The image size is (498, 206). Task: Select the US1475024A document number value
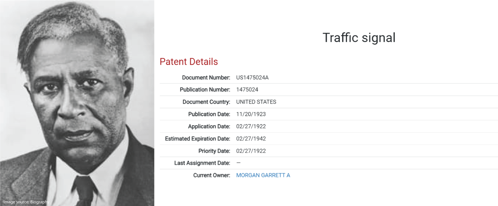[x=252, y=77]
